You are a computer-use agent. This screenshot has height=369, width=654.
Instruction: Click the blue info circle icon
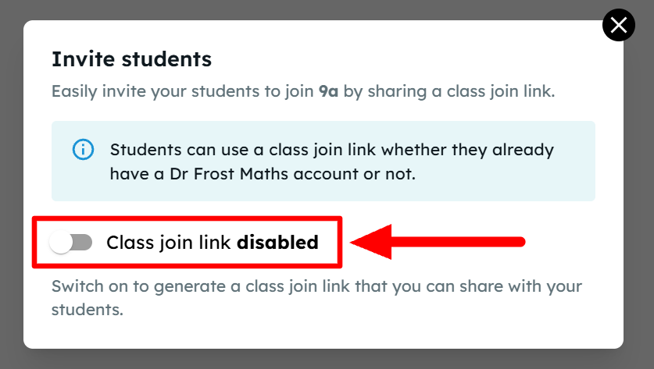click(x=83, y=149)
